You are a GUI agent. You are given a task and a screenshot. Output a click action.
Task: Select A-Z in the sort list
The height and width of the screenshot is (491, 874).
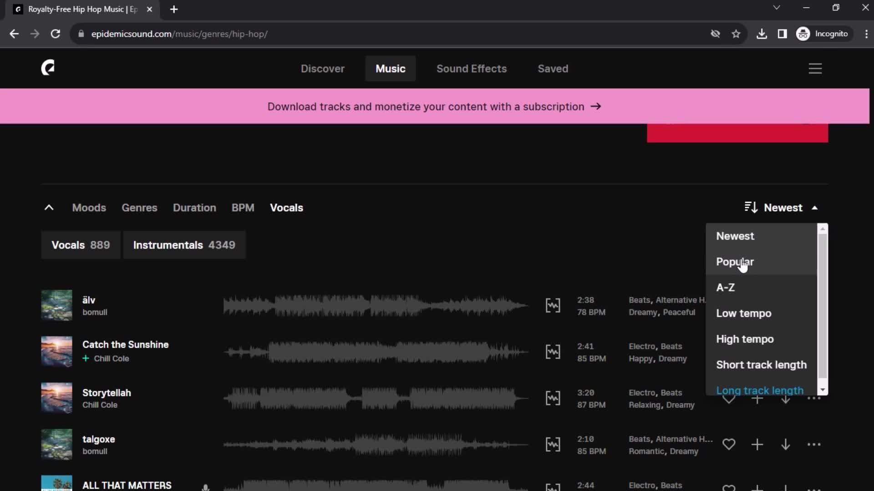[762, 287]
